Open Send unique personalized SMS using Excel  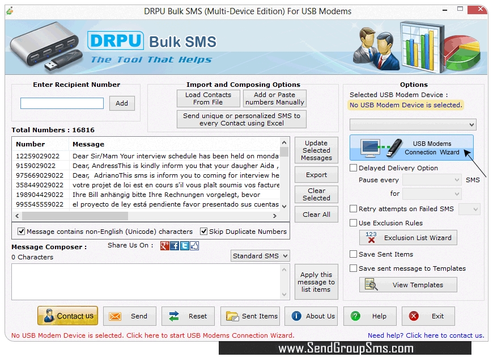coord(241,119)
